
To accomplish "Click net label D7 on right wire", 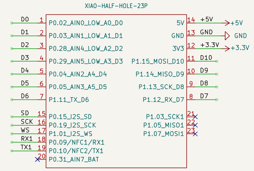I will 204,96.
